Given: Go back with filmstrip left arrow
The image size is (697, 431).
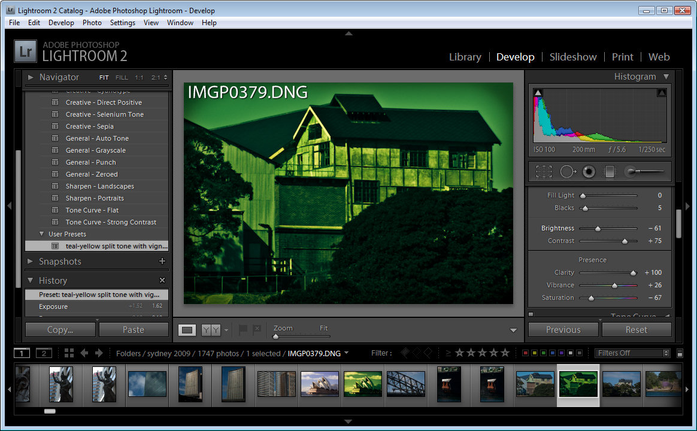Looking at the screenshot, I should [x=84, y=353].
